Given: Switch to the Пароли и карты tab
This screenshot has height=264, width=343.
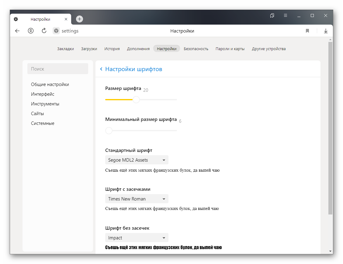Looking at the screenshot, I should [230, 49].
